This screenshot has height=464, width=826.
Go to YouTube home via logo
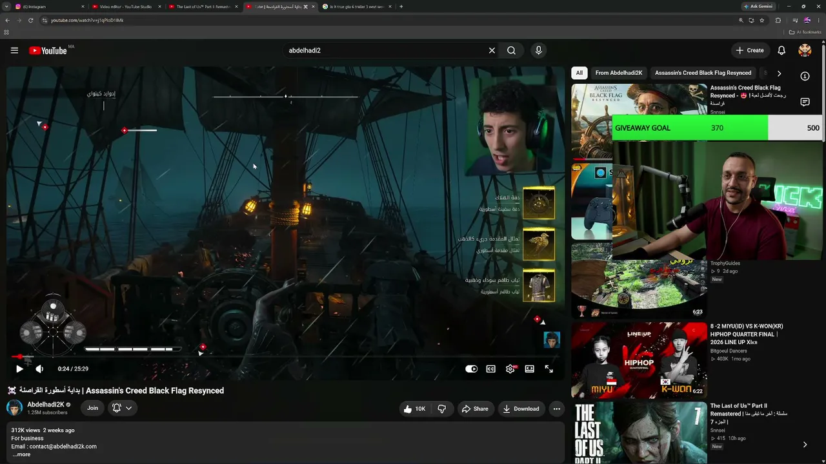tap(48, 50)
